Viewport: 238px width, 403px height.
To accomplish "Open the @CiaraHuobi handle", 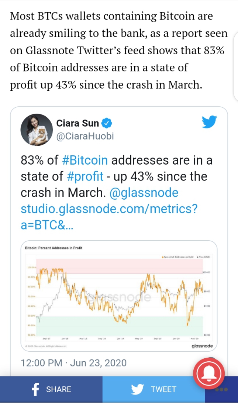I will pos(85,136).
